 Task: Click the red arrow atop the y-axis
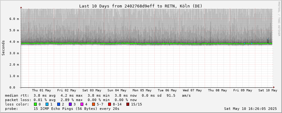(21, 8)
